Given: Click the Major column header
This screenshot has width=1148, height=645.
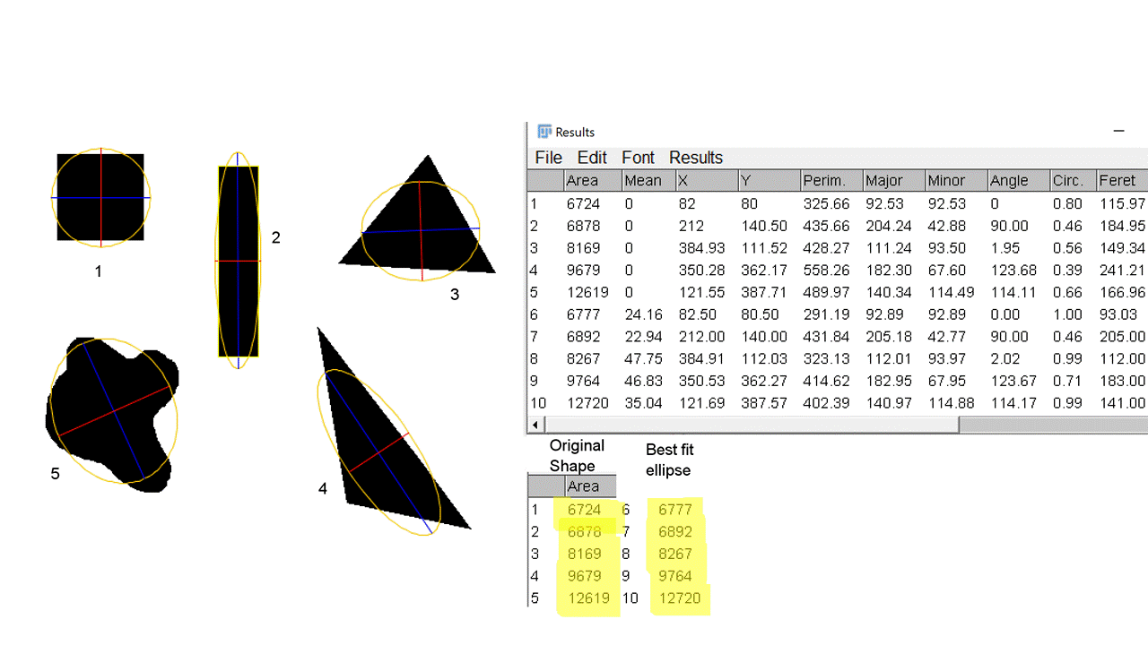Looking at the screenshot, I should [884, 181].
